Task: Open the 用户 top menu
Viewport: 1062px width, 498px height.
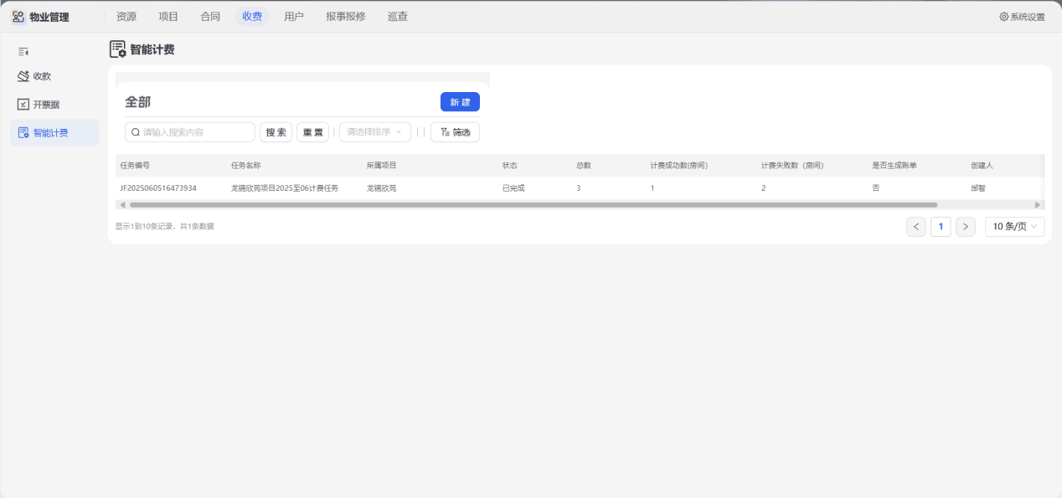Action: click(294, 16)
